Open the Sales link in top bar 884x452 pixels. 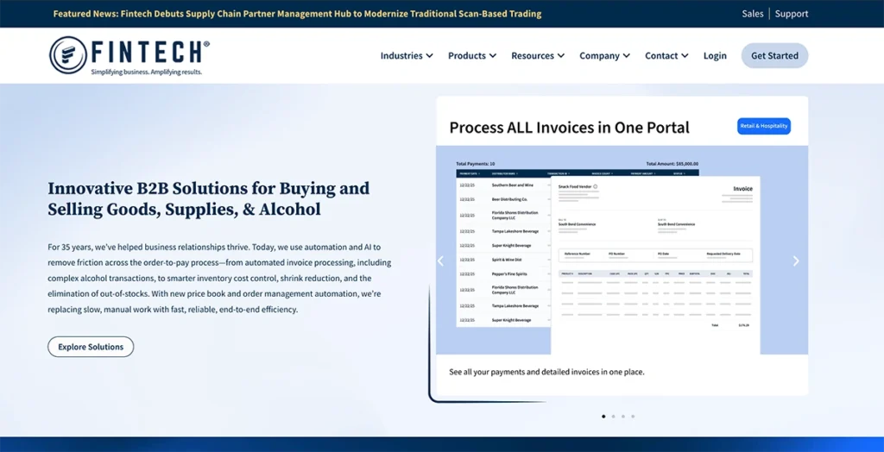point(753,14)
